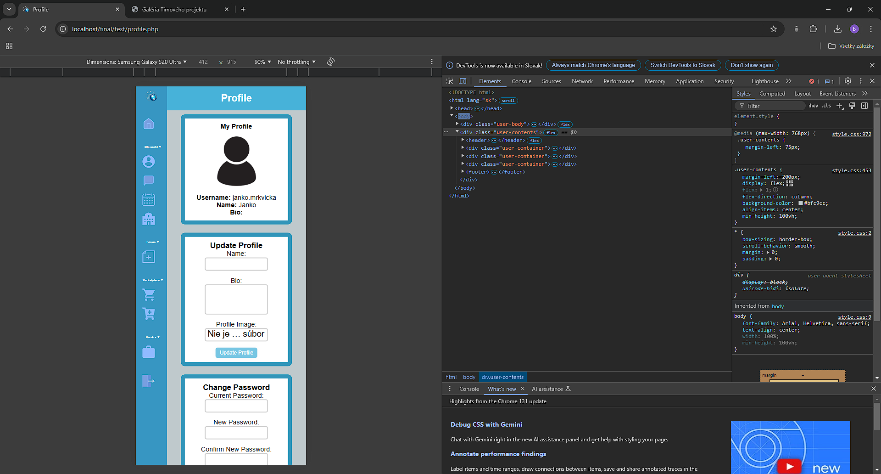This screenshot has height=474, width=881.
Task: Switch to the Galéria Tímového projektu browser tab
Action: 174,9
